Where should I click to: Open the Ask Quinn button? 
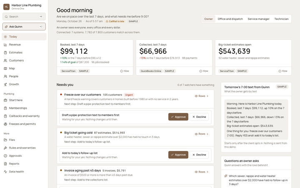point(24,27)
